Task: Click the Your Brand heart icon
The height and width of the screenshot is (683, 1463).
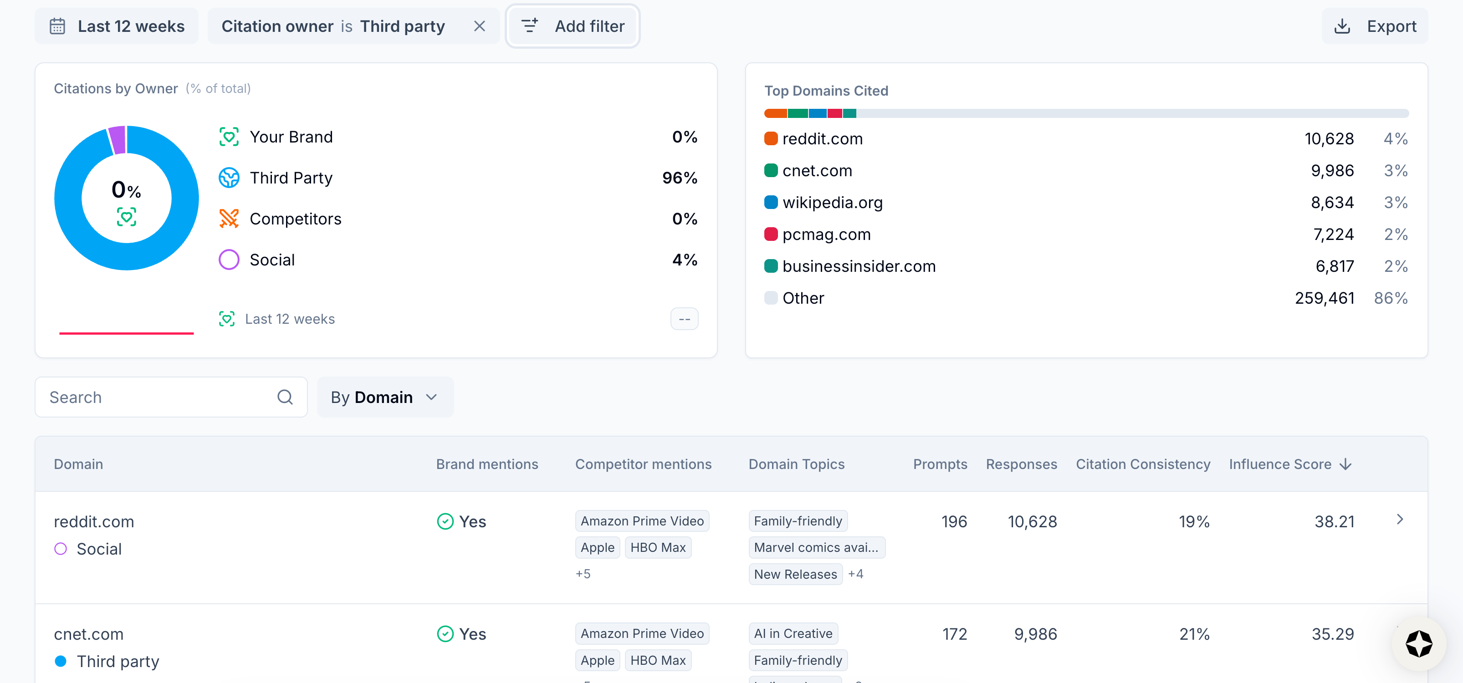Action: click(x=229, y=137)
